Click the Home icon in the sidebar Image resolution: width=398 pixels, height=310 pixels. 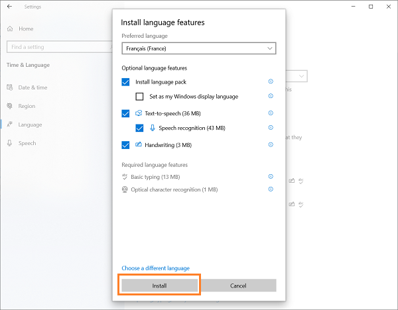pos(10,28)
